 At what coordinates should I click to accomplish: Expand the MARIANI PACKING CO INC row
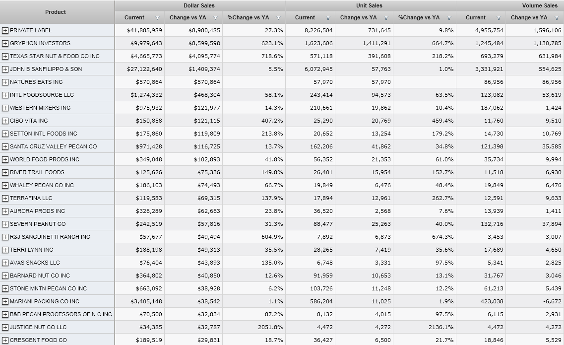pos(5,301)
